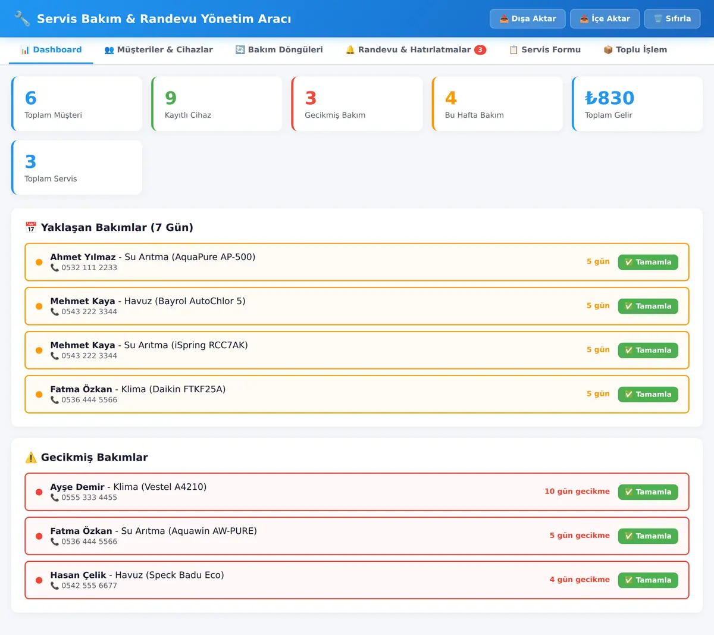Click the wrench icon in the header
This screenshot has height=635, width=714.
point(22,18)
